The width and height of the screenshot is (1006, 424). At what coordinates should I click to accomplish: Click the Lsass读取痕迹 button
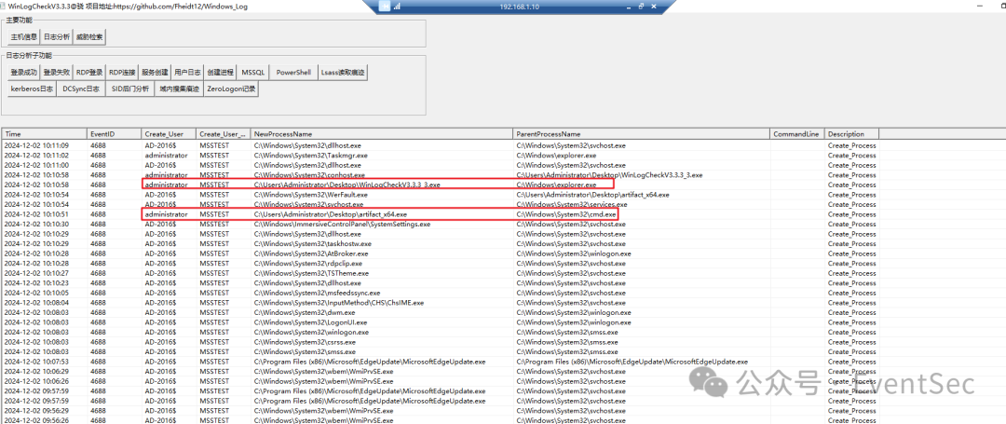point(343,72)
